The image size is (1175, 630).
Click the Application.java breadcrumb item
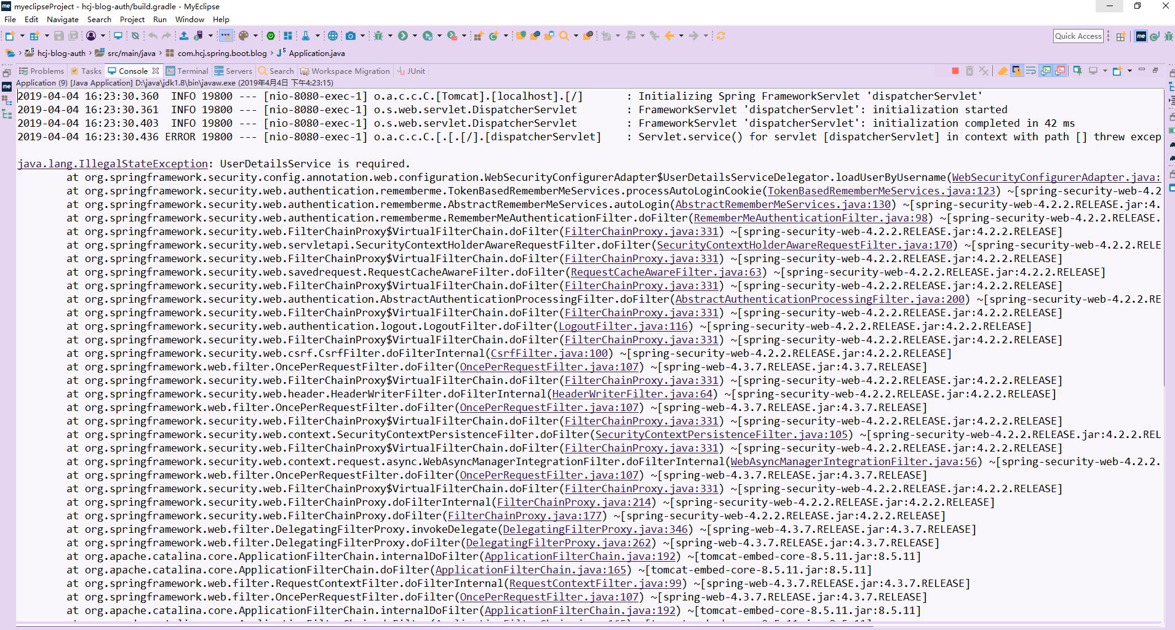tap(311, 53)
